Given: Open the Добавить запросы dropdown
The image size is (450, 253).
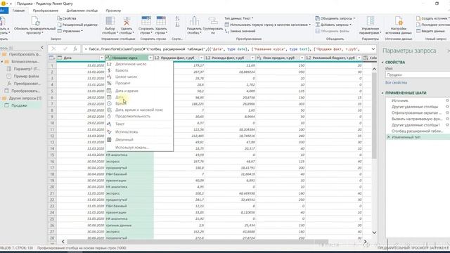Looking at the screenshot, I should [x=333, y=25].
